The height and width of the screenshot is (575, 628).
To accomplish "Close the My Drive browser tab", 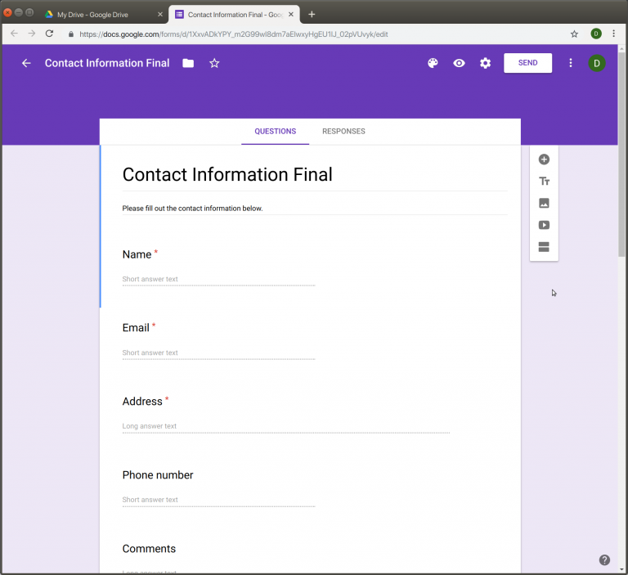I will pyautogui.click(x=160, y=15).
